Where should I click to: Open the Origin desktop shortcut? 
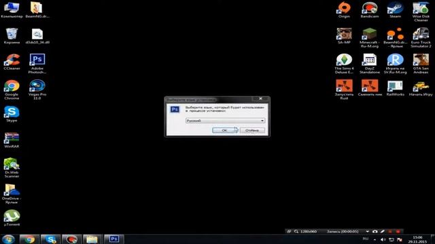pos(344,10)
